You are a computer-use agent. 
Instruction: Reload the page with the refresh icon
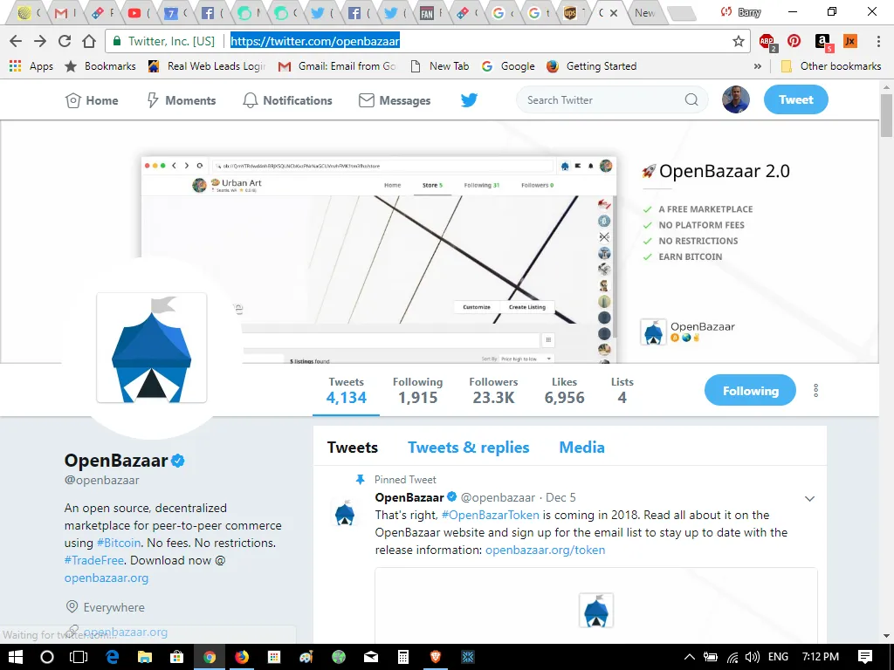coord(65,41)
